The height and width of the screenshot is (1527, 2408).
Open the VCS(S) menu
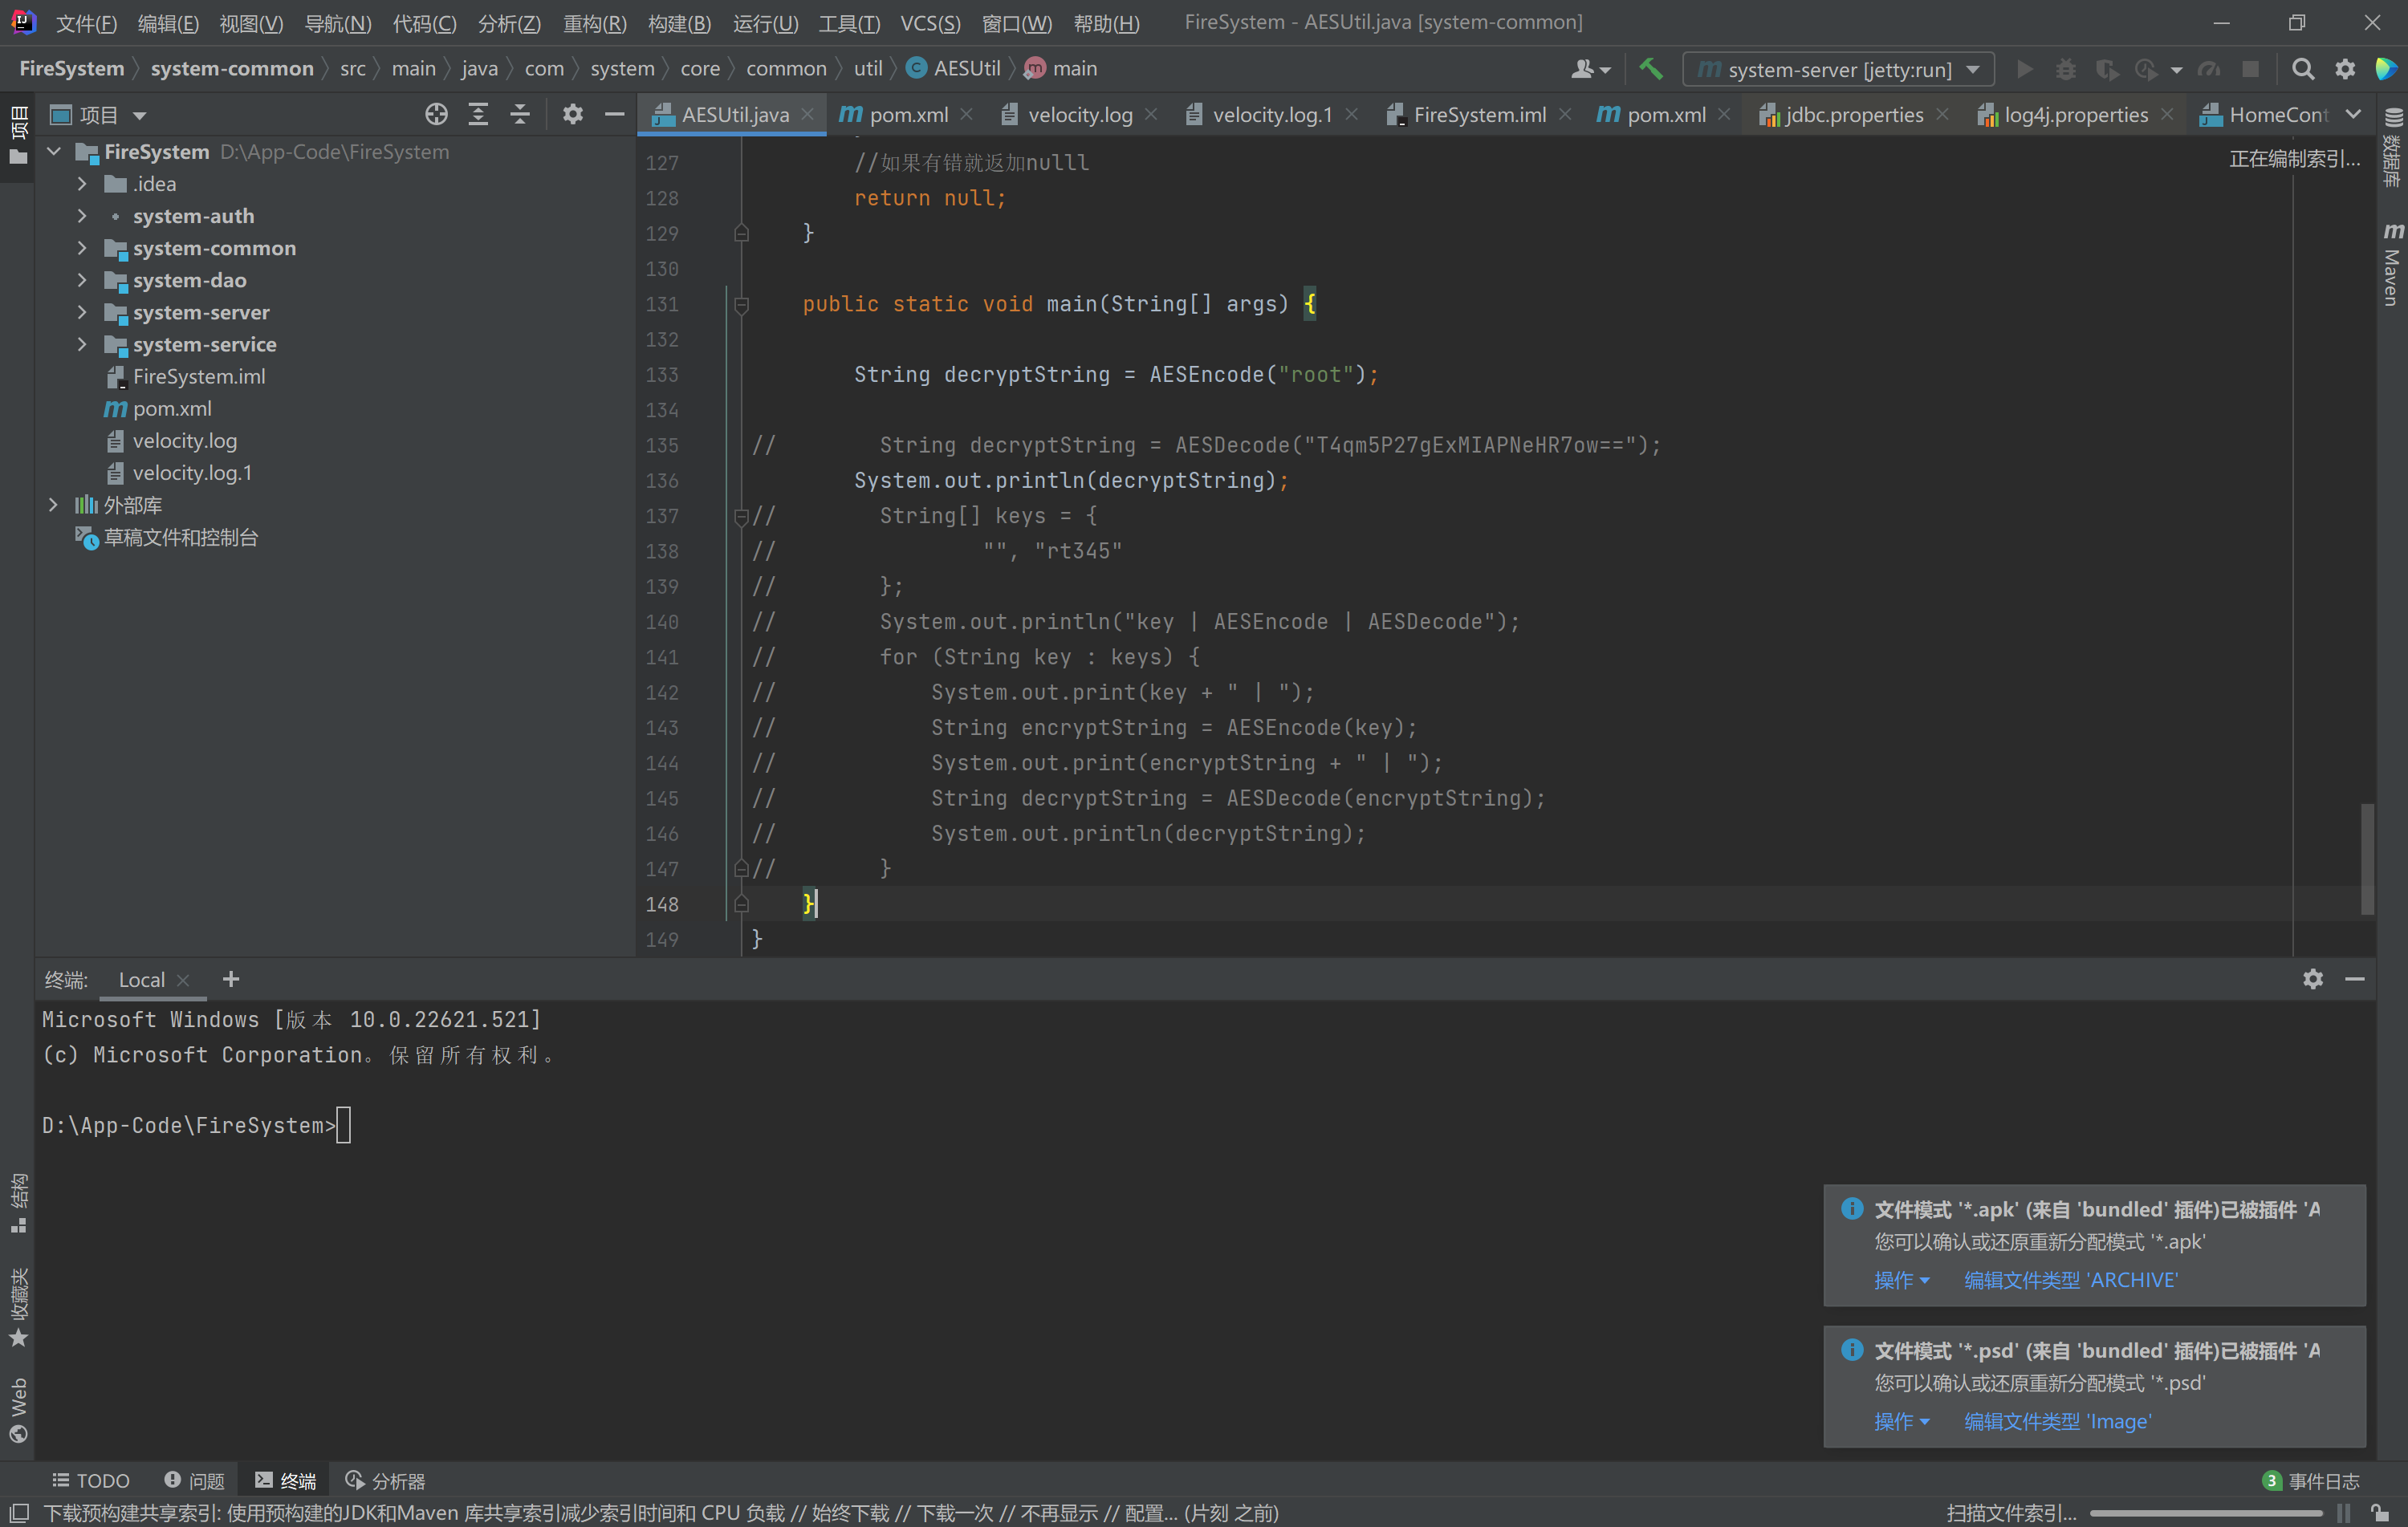tap(930, 23)
